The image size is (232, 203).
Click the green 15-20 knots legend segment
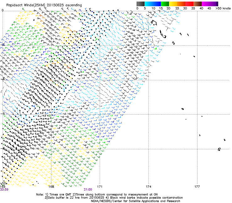[x=165, y=4]
